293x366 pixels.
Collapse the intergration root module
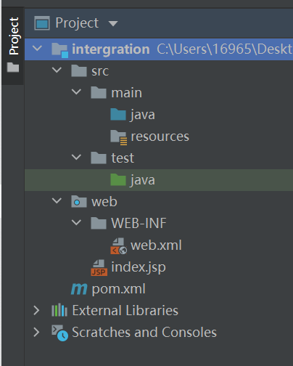coord(37,49)
